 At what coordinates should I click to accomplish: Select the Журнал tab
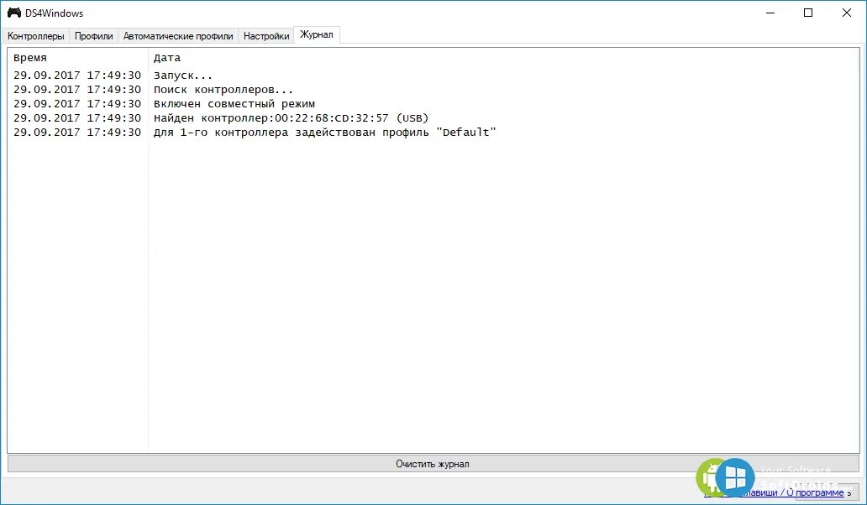316,34
